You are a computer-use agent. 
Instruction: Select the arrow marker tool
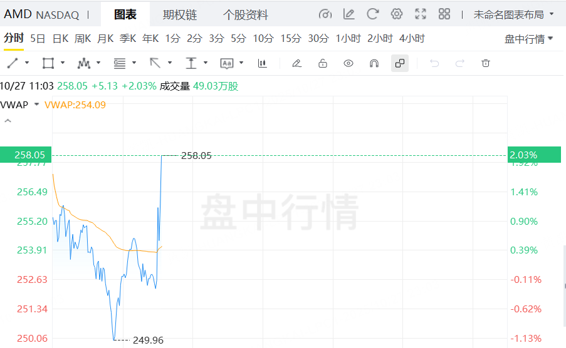tap(155, 63)
